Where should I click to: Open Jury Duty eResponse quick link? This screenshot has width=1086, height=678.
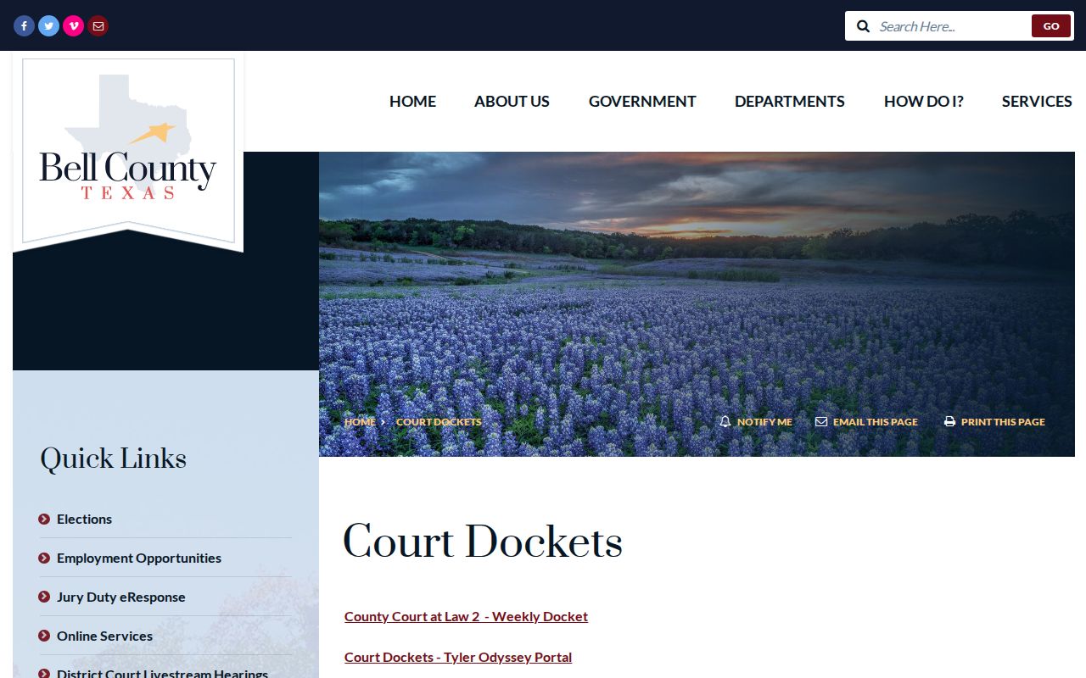tap(120, 597)
